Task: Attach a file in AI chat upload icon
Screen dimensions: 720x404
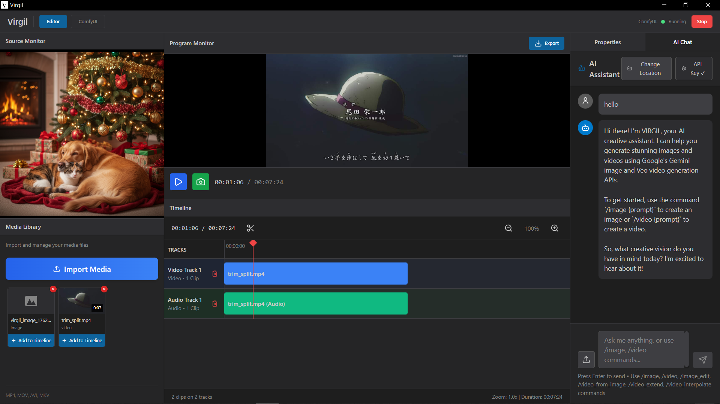Action: click(x=586, y=359)
